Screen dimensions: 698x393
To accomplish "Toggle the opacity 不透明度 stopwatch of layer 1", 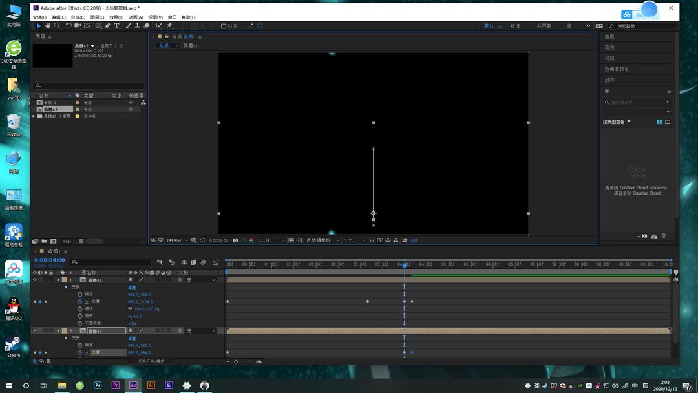I will click(80, 323).
